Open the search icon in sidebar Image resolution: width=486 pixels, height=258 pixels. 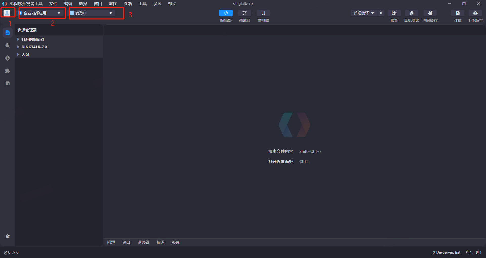8,46
